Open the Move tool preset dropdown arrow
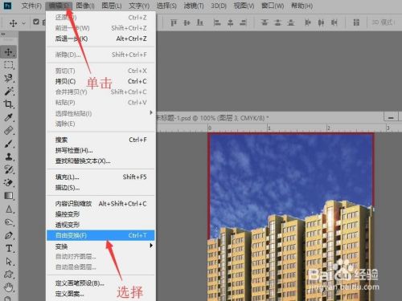The image size is (402, 301). (x=23, y=23)
